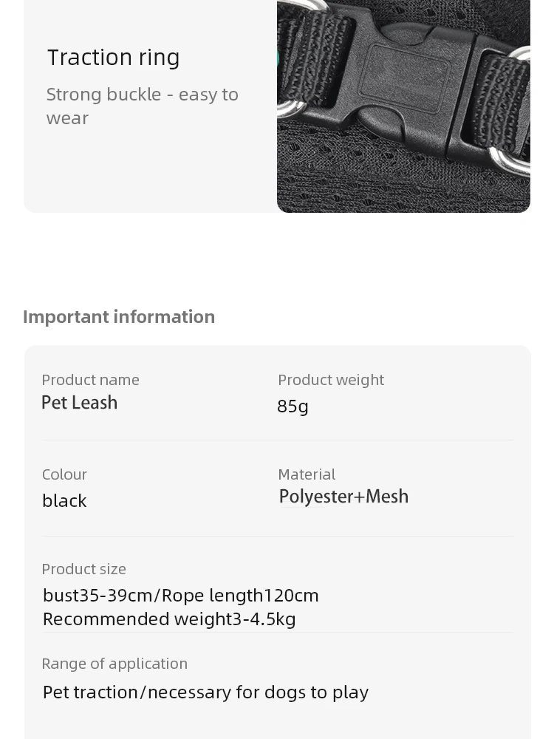
Task: Select the bust and rope length text
Action: point(181,595)
